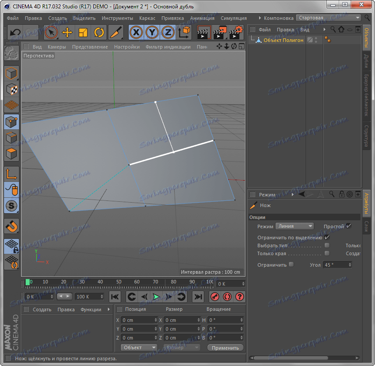Viewport: 375px width, 366px height.
Task: Open the viewport Камеры menu
Action: pos(57,47)
